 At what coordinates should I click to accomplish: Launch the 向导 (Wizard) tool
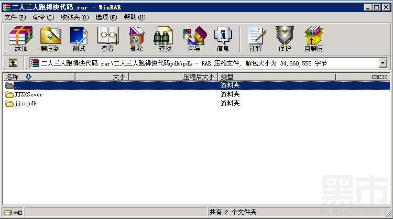194,39
